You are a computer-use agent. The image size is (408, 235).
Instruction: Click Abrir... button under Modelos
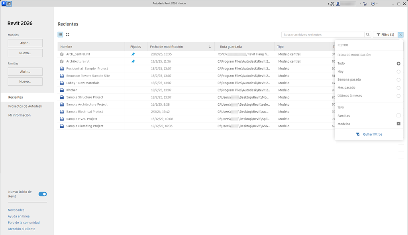(25, 43)
